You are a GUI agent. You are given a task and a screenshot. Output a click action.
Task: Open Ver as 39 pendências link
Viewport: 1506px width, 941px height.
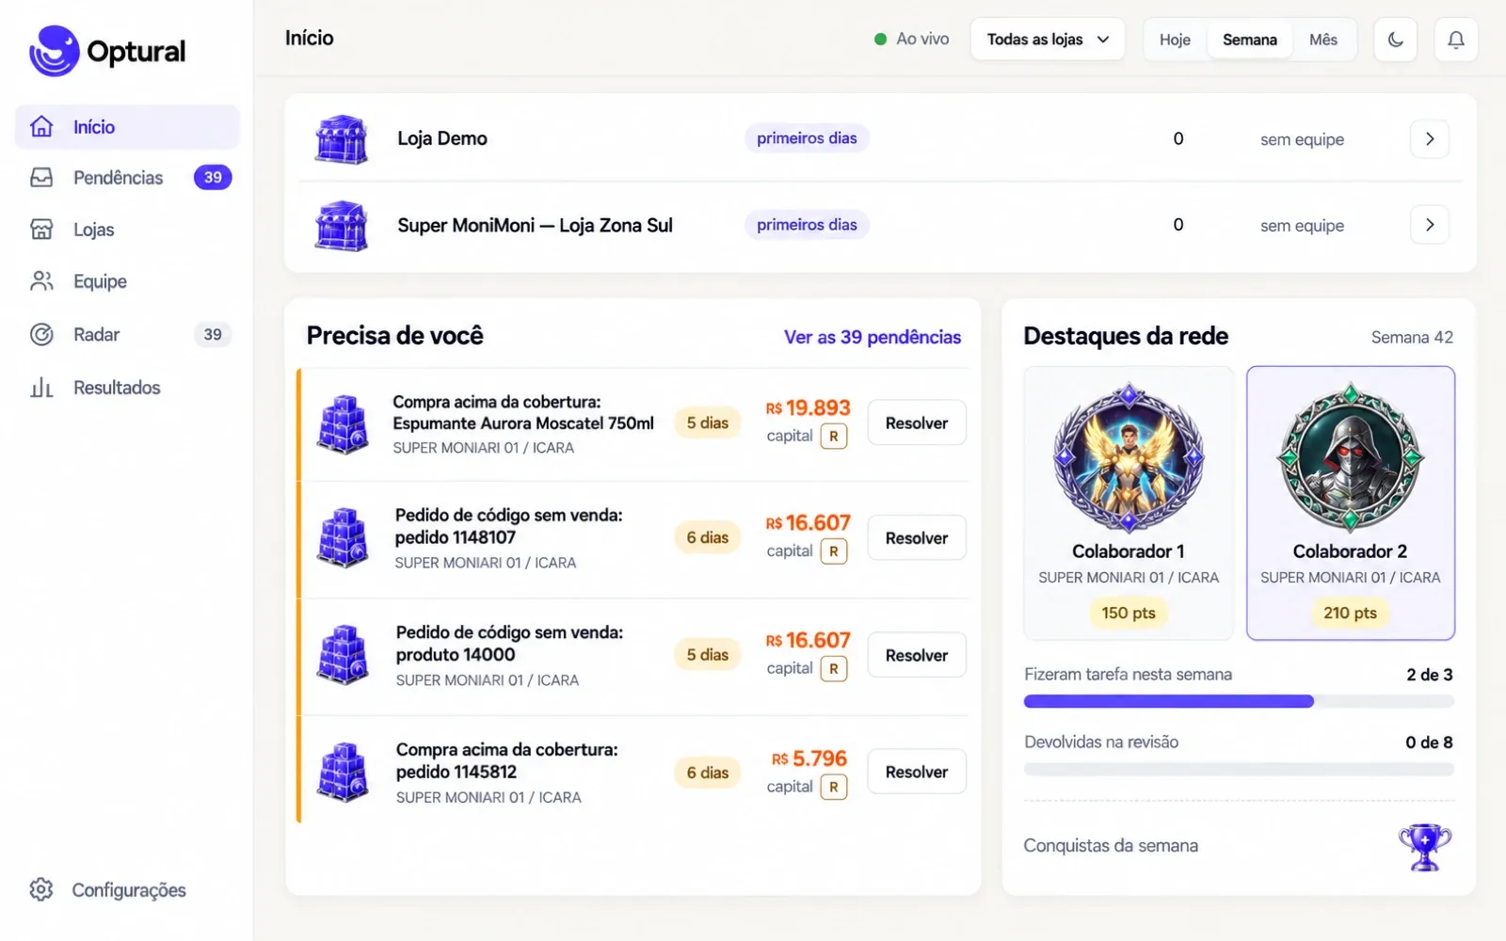pos(873,337)
